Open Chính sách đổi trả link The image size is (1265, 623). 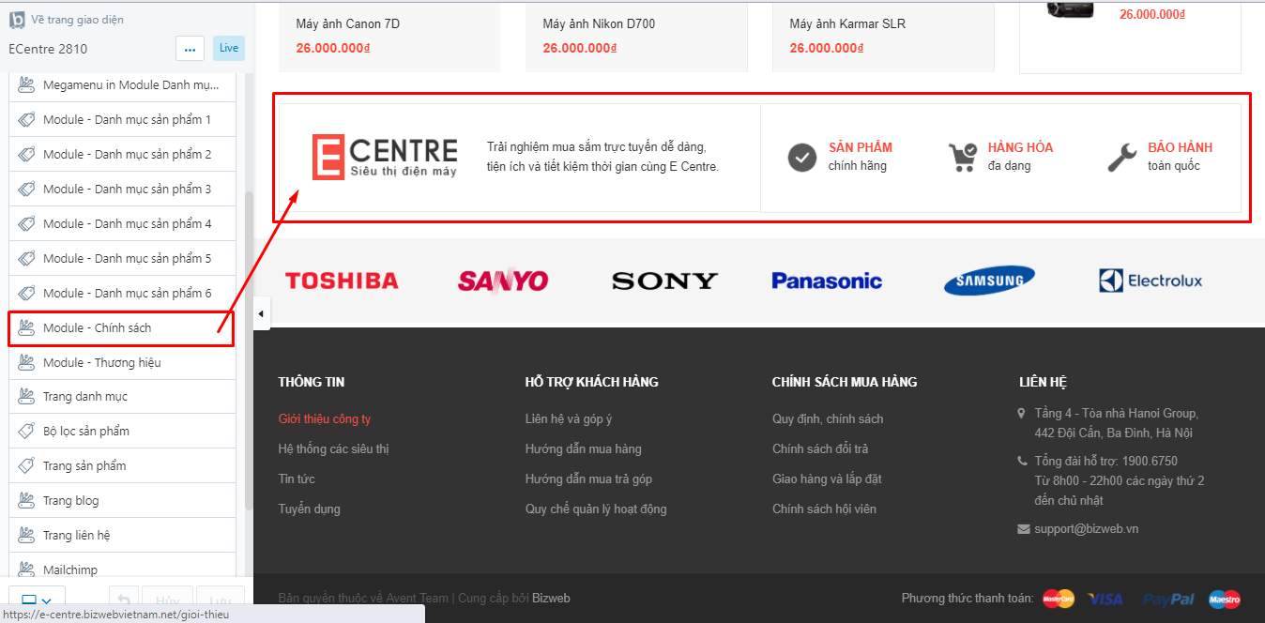(x=820, y=449)
